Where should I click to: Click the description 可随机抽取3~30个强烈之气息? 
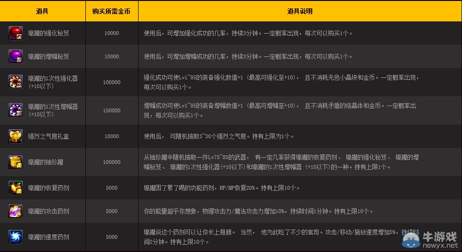208,136
